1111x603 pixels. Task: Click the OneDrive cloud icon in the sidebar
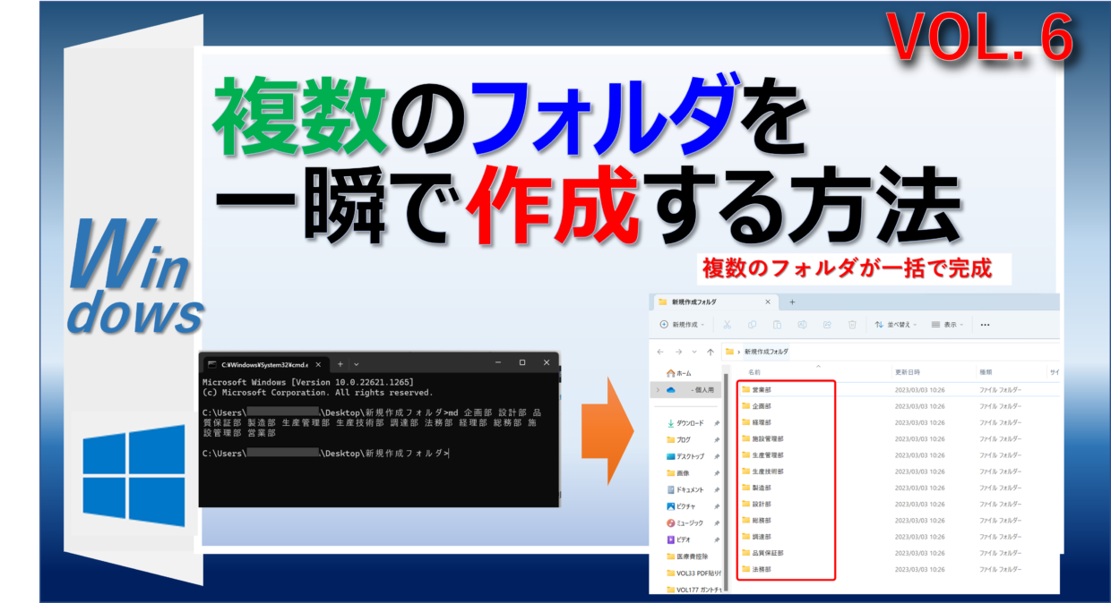[x=670, y=390]
